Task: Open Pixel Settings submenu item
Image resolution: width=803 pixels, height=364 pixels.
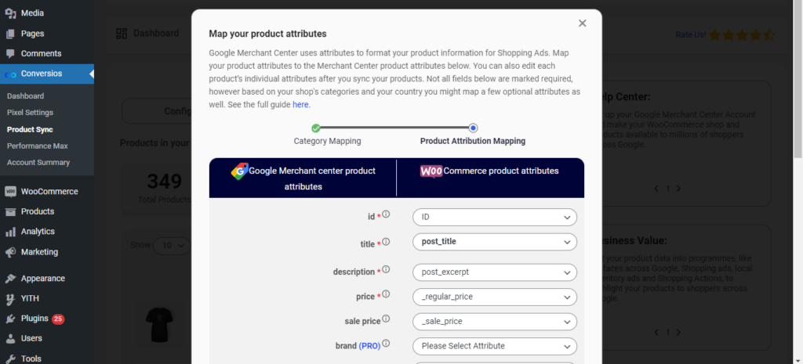Action: coord(31,113)
